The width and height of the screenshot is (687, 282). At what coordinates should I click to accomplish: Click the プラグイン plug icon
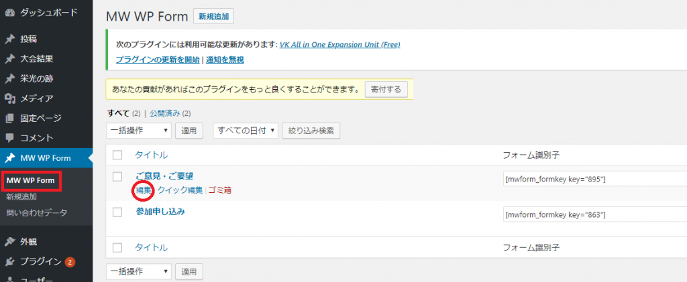coord(9,261)
